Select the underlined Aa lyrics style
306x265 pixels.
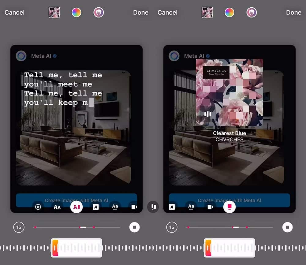[x=115, y=207]
